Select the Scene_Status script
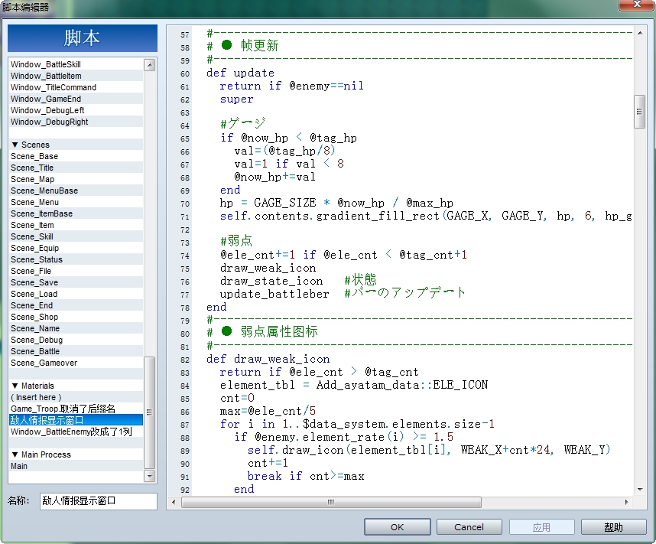Screen dimensions: 656x544 pos(76,259)
